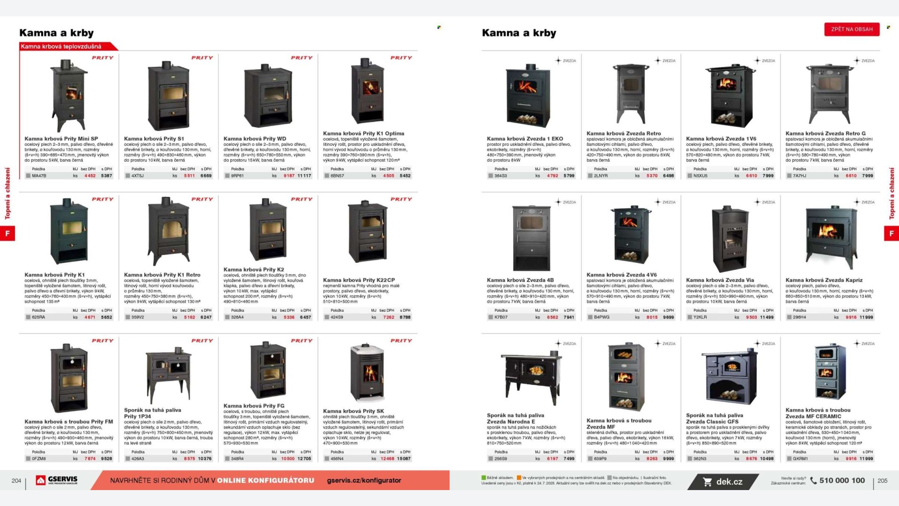
Task: Select the right red F section tab
Action: 891,233
